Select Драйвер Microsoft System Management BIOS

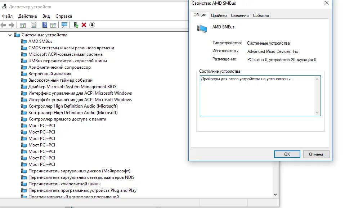pos(72,87)
